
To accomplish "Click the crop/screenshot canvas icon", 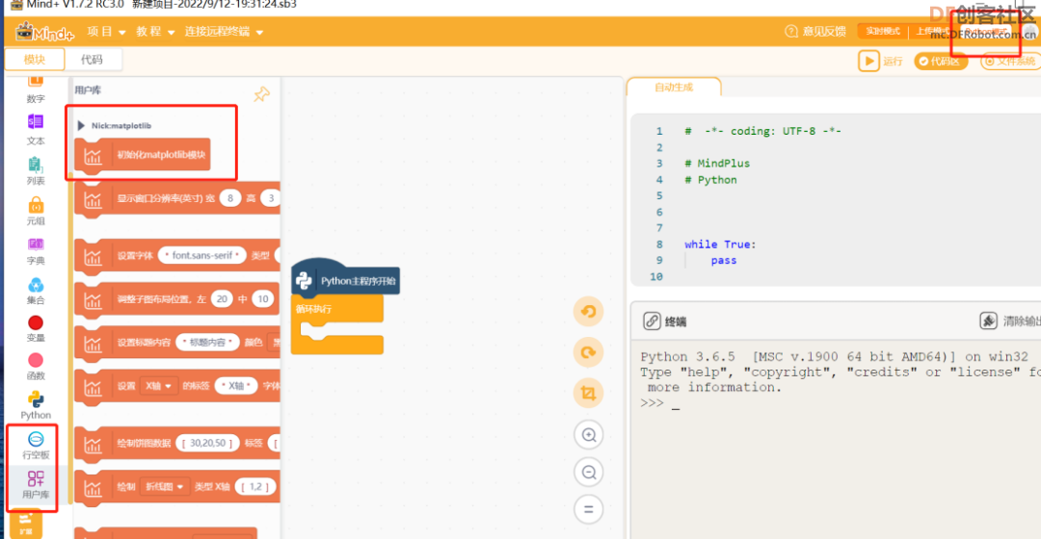I will pos(588,393).
